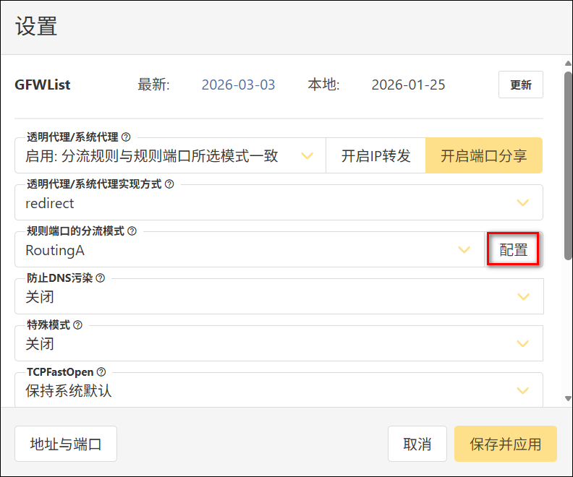Viewport: 573px width, 477px height.
Task: Click help icon next to TCPFastOpen
Action: [101, 372]
